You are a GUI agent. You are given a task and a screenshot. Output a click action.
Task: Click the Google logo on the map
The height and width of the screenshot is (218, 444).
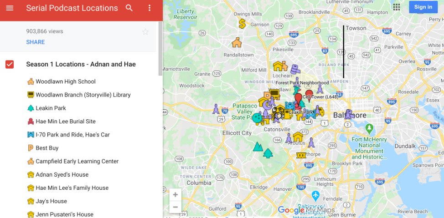291,210
